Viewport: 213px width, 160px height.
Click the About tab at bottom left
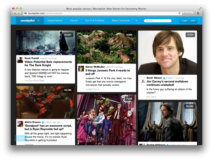tap(21, 138)
